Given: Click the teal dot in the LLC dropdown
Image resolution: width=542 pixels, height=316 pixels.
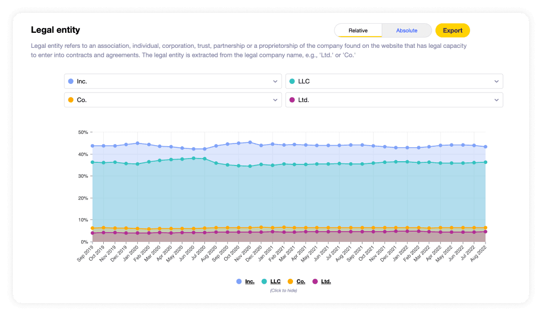Looking at the screenshot, I should (x=292, y=81).
